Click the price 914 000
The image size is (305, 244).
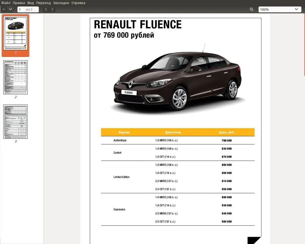click(x=227, y=181)
